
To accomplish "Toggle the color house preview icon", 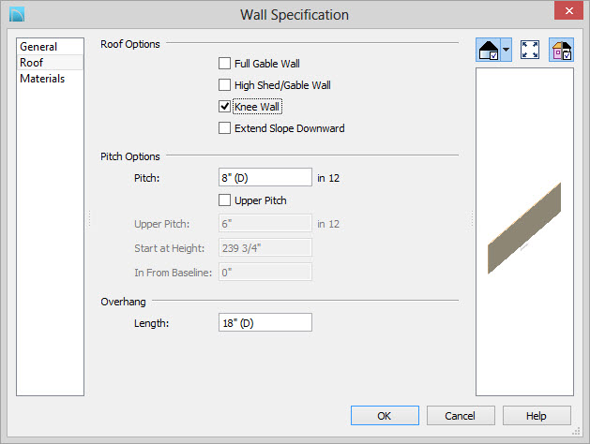I will tap(561, 50).
